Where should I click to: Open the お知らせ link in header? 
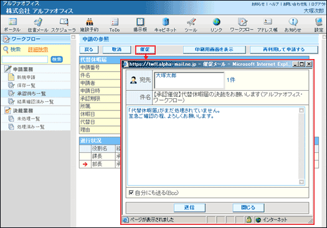pos(258,4)
